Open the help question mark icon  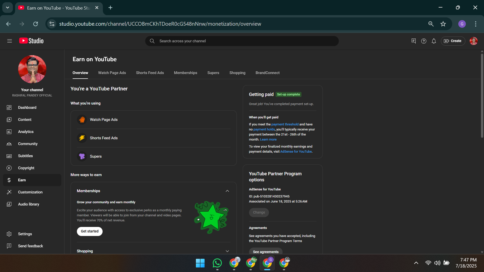point(424,41)
